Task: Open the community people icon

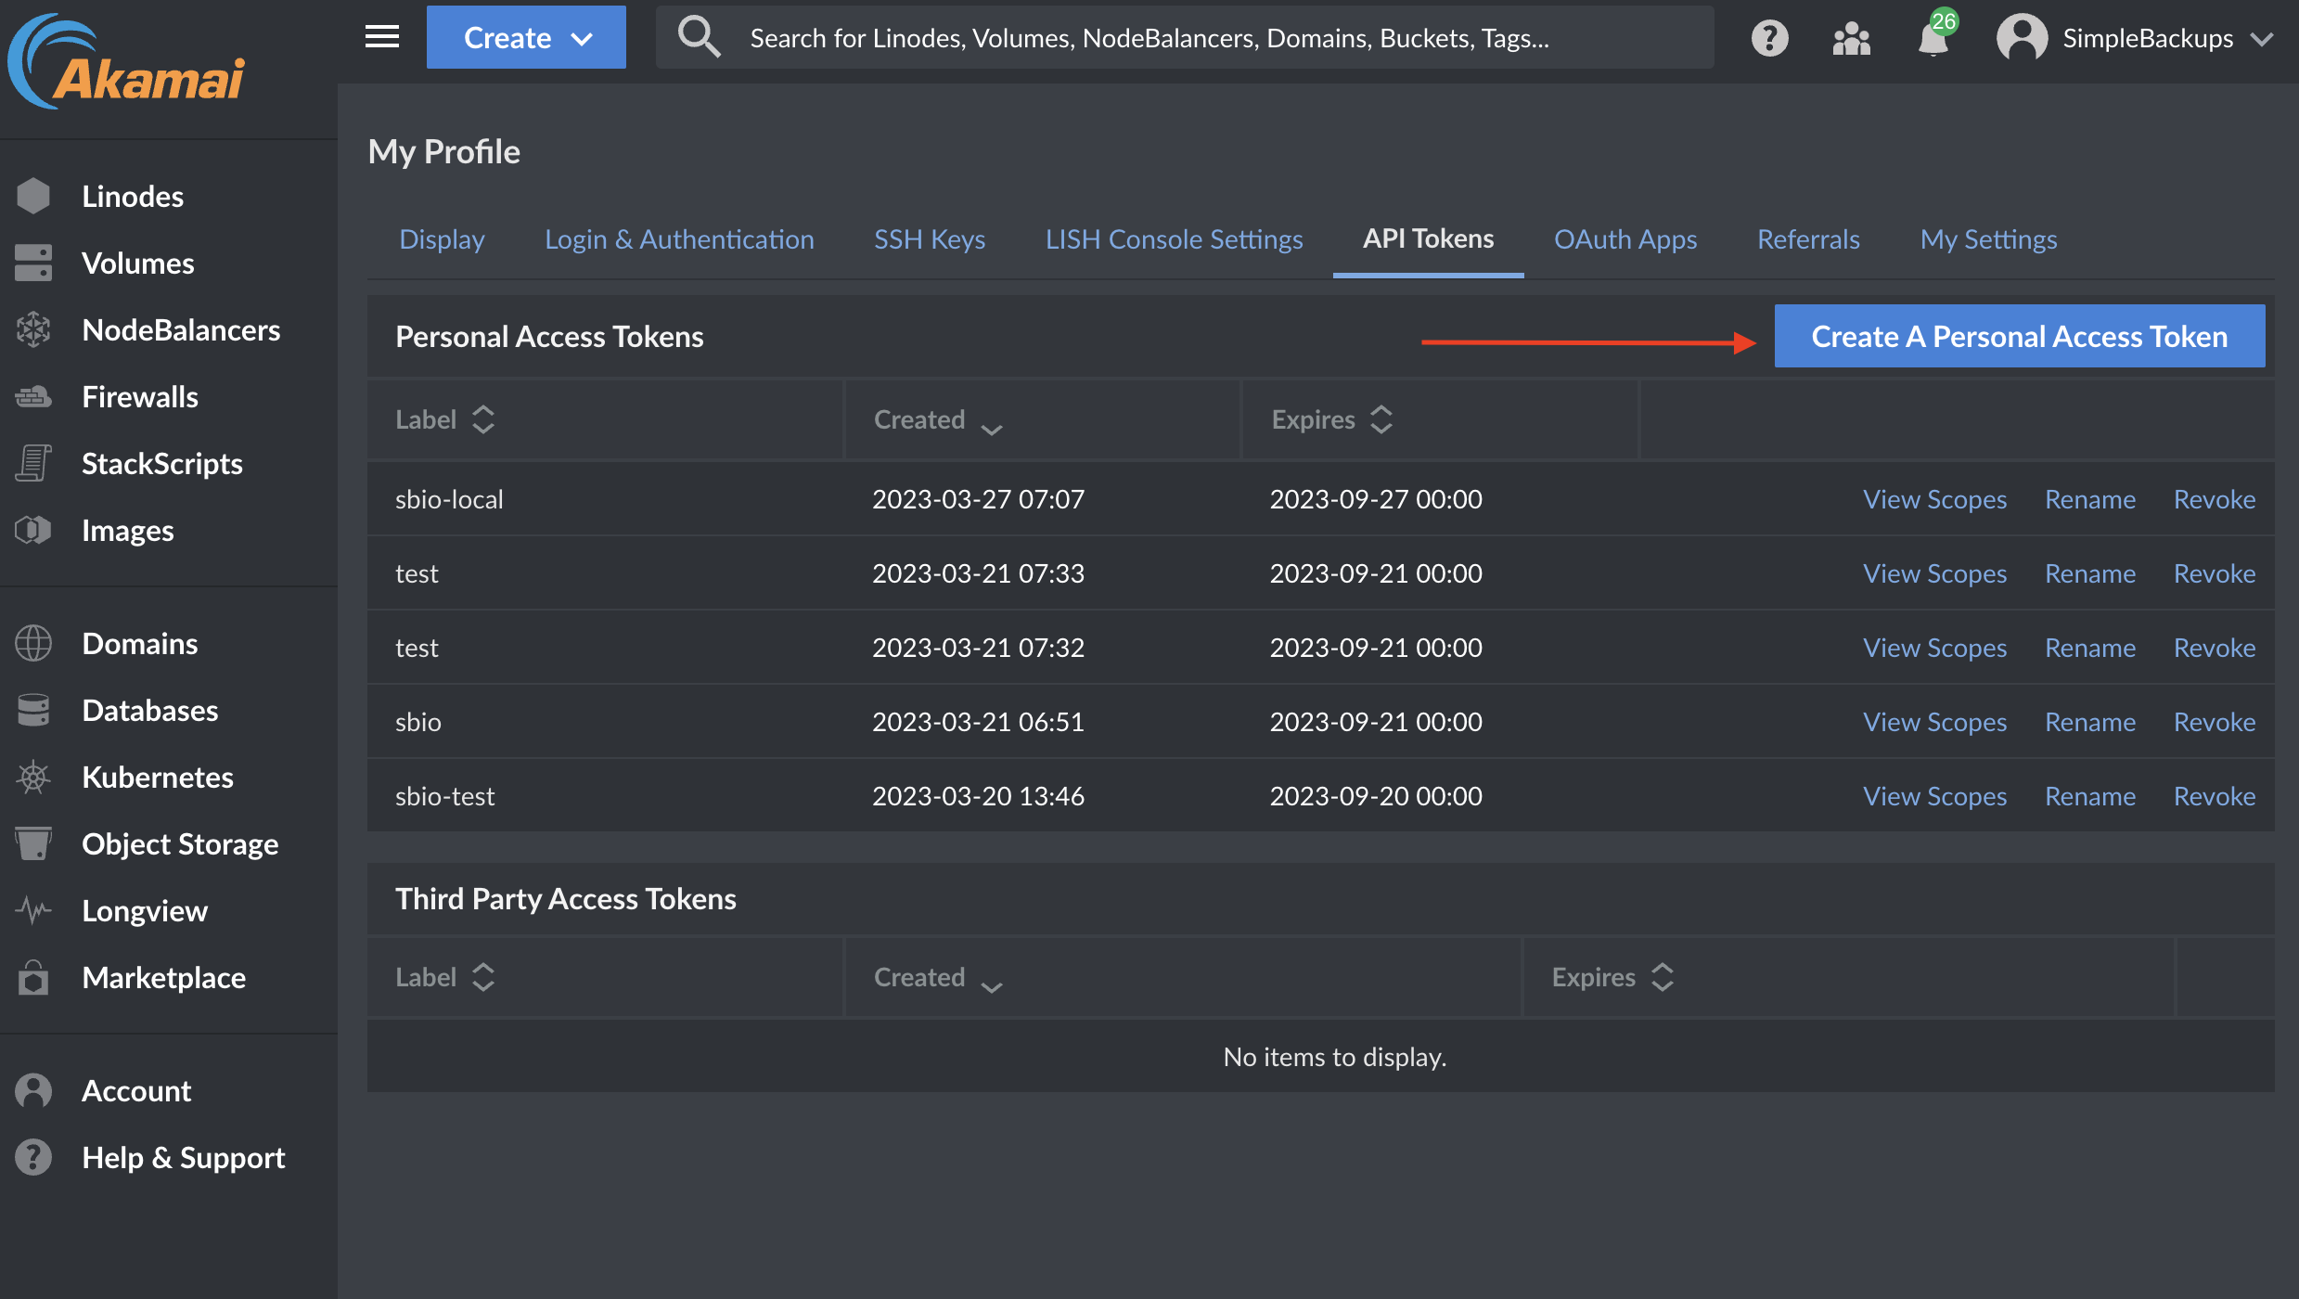Action: [1851, 38]
